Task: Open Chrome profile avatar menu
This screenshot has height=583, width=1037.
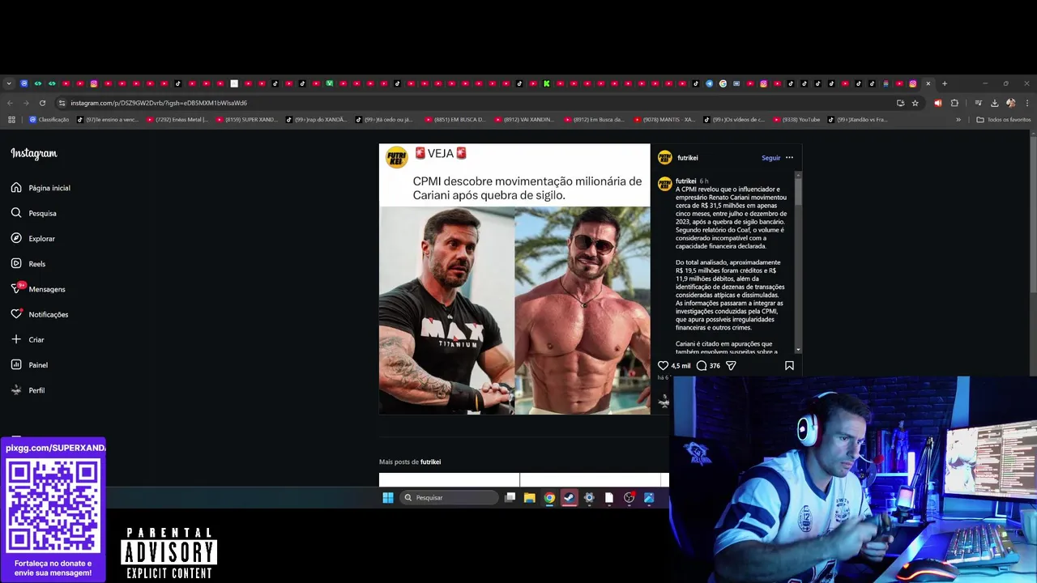Action: click(x=1010, y=103)
